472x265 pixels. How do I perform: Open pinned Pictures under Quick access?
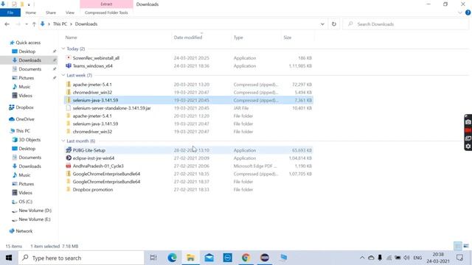(x=27, y=78)
